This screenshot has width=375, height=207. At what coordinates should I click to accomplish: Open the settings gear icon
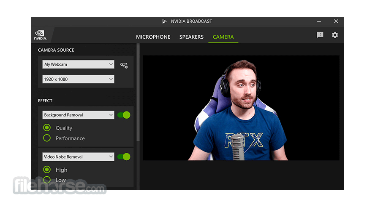[x=335, y=35]
